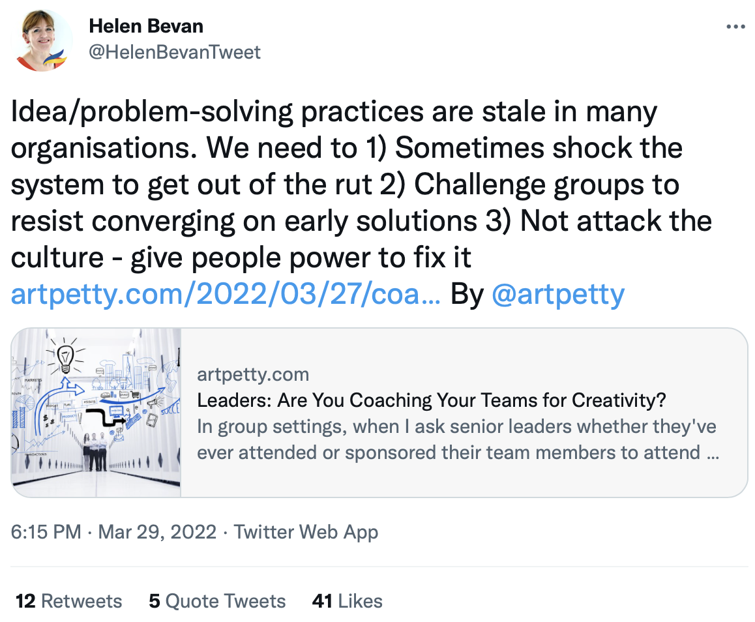The height and width of the screenshot is (622, 755).
Task: Click the card description about senior leaders
Action: tap(458, 439)
